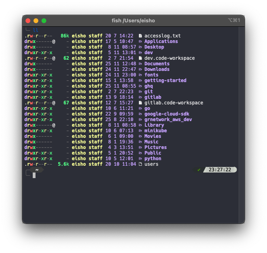
Task: Click the folder icon next to Applications
Action: (140, 41)
